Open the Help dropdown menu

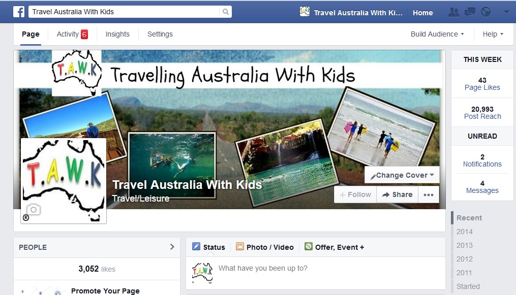pos(493,34)
